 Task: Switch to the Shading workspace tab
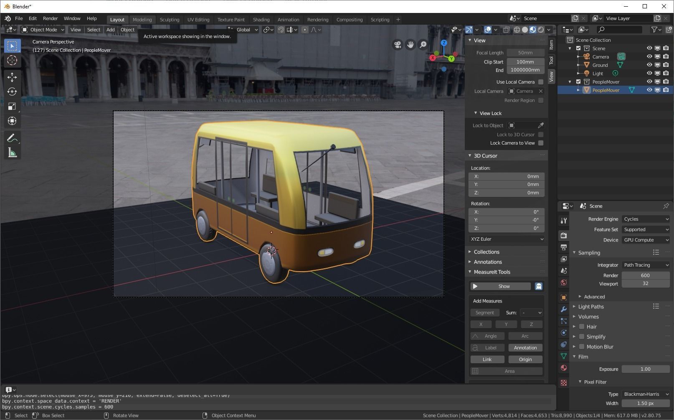point(261,20)
